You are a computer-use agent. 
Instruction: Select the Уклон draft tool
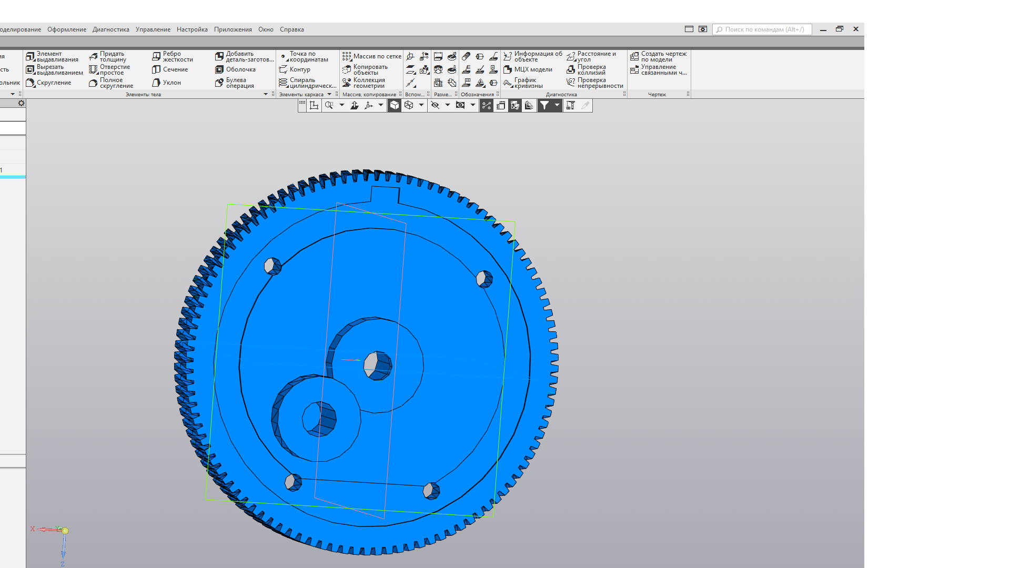point(167,83)
